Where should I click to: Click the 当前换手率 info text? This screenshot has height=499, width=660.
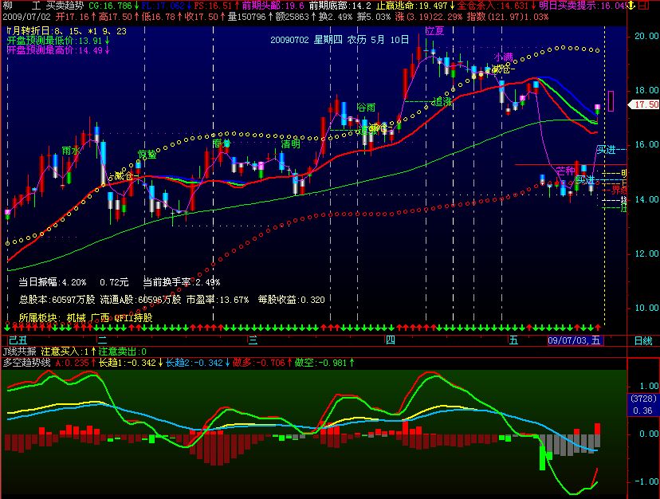[182, 282]
